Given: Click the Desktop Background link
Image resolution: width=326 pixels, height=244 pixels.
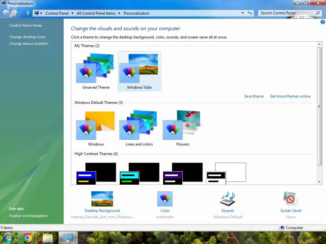Looking at the screenshot, I should 102,211.
